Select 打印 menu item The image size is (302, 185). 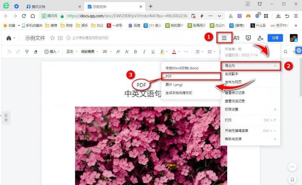(250, 120)
